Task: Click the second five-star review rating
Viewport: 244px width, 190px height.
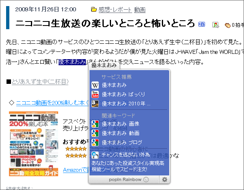Action: [x=76, y=156]
